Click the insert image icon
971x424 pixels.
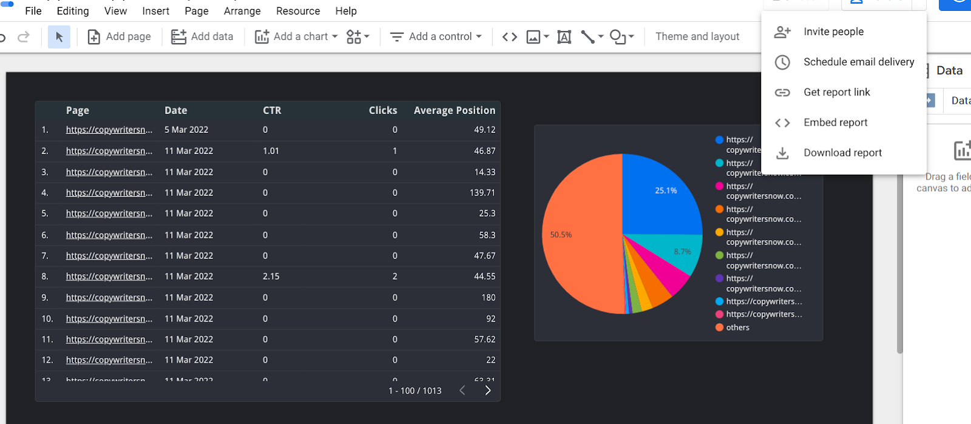(x=533, y=37)
